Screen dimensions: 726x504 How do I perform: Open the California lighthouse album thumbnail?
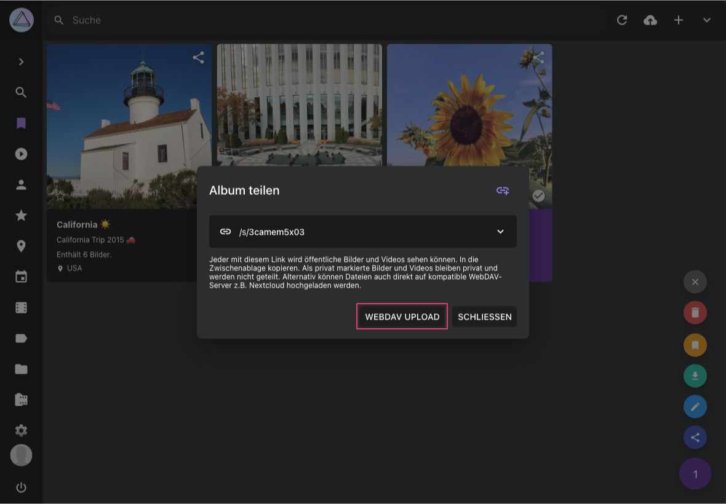click(x=129, y=126)
